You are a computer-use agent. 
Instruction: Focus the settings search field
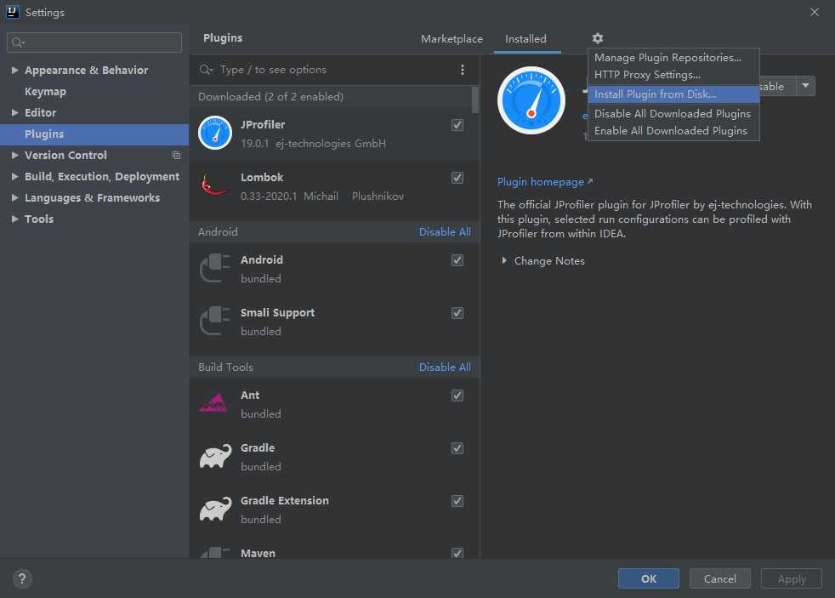coord(94,43)
